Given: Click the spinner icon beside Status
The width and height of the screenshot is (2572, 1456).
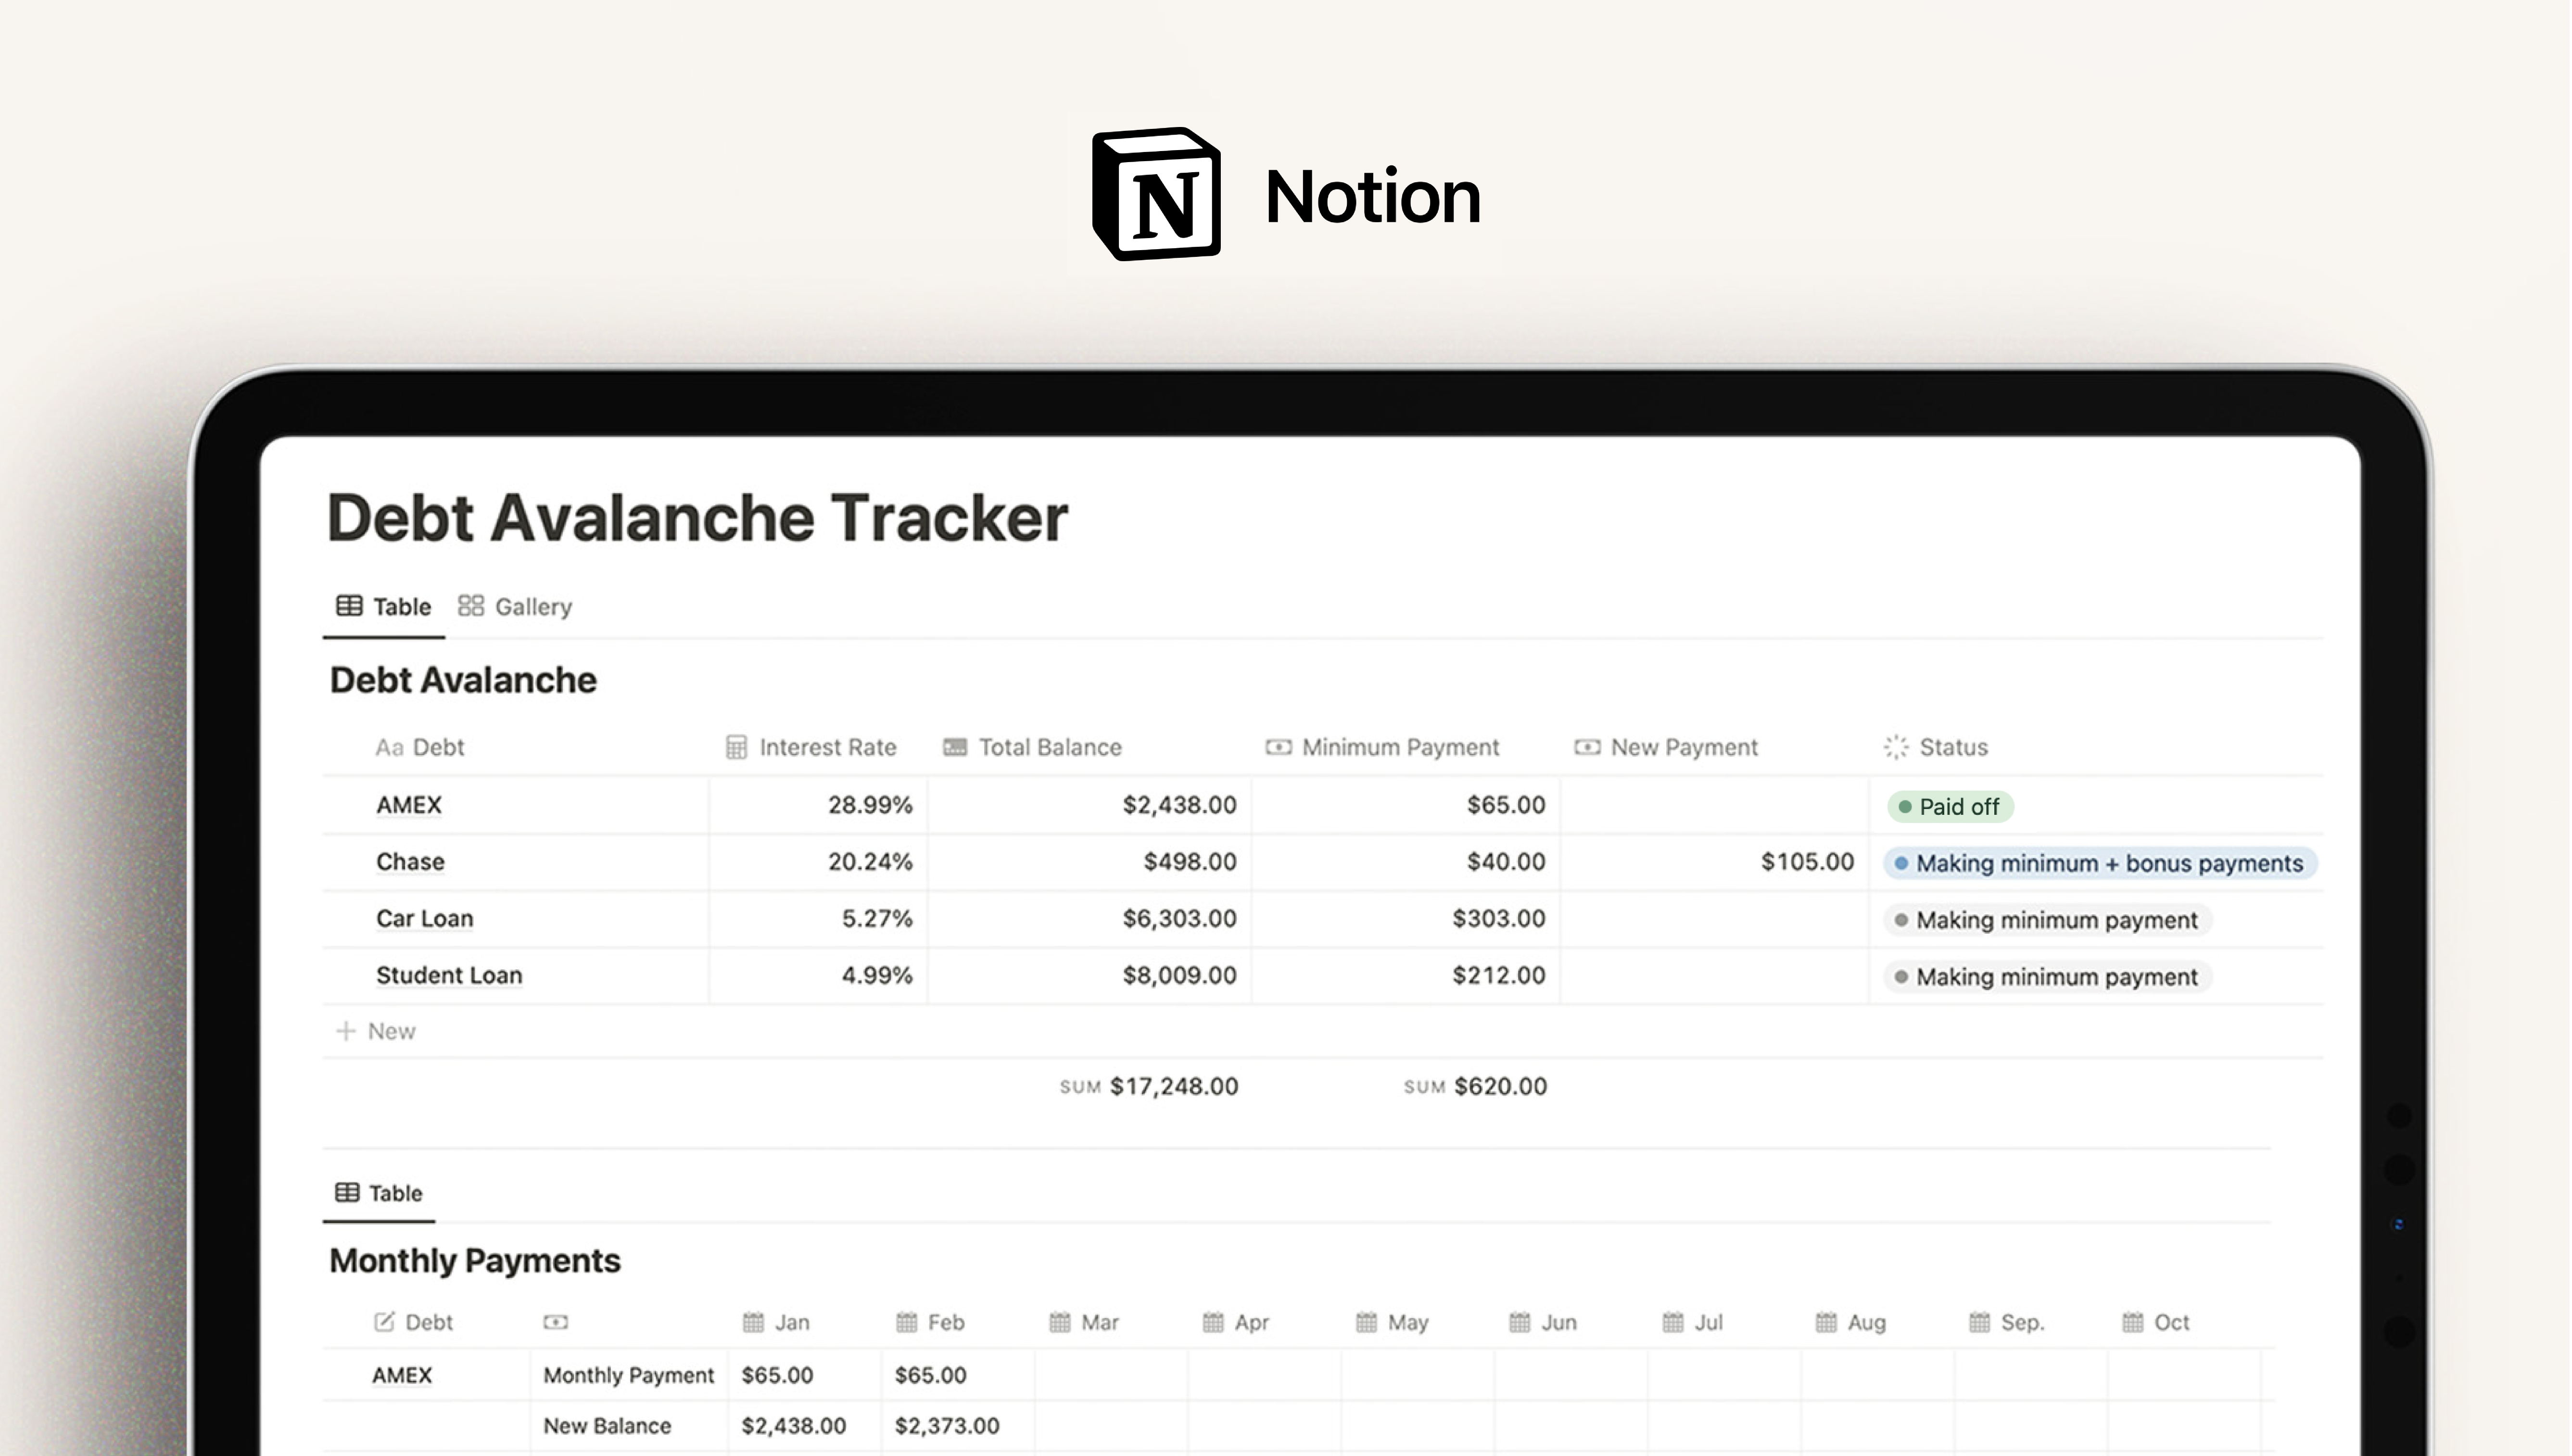Looking at the screenshot, I should click(1897, 746).
